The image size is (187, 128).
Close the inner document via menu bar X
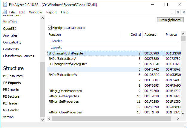(x=183, y=12)
